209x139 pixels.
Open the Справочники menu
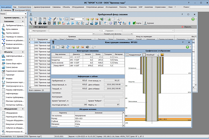160,7
